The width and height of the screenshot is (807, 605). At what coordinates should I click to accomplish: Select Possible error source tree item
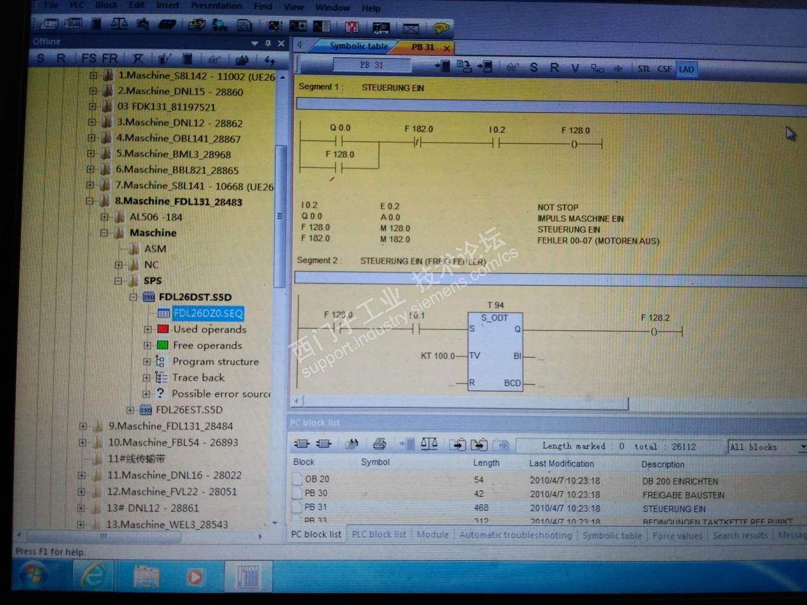coord(221,394)
